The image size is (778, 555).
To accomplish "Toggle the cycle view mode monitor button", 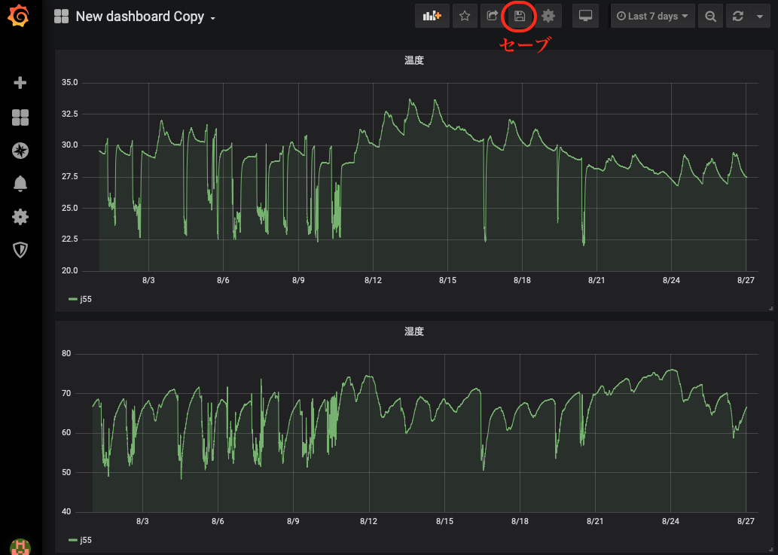I will tap(585, 16).
